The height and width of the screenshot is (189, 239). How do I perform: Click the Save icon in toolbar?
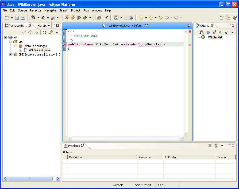coord(17,18)
